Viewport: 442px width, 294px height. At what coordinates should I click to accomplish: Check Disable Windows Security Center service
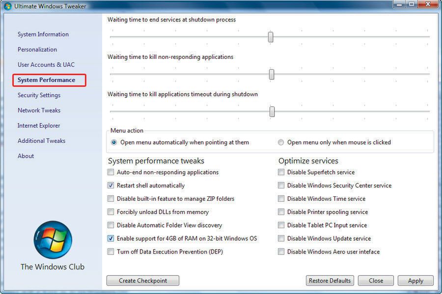coord(281,186)
